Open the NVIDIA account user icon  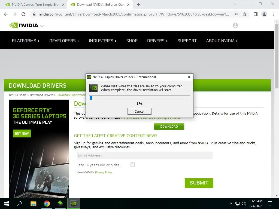point(235,25)
